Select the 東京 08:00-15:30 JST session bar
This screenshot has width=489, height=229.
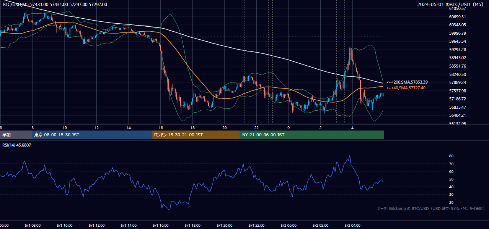92,135
